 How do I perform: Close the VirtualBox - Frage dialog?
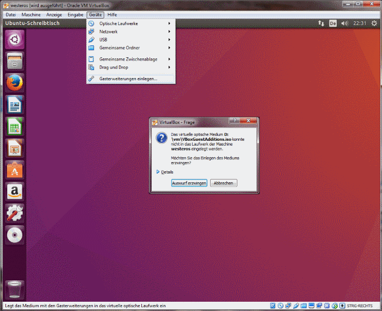pyautogui.click(x=248, y=121)
